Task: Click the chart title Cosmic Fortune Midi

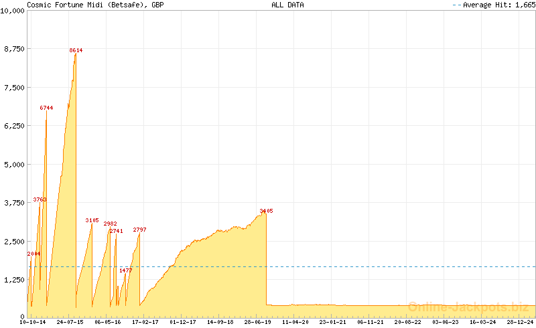Action: click(94, 5)
